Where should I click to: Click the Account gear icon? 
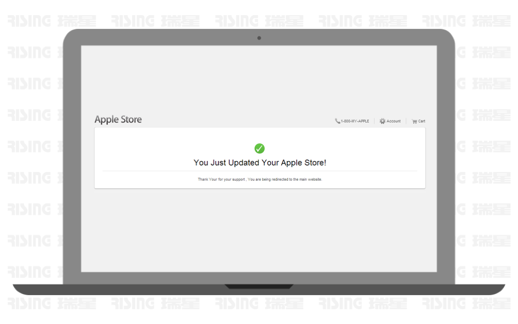[x=382, y=121]
